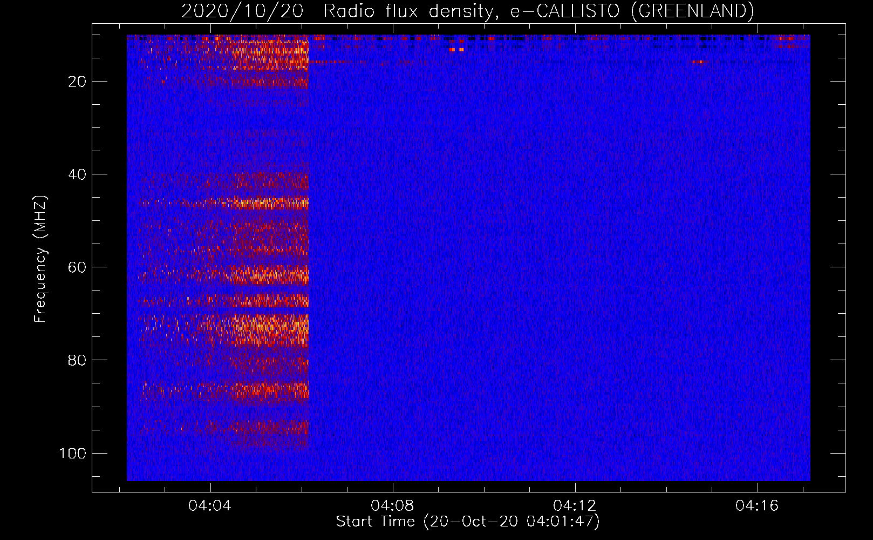Viewport: 873px width, 540px height.
Task: Click the 20 MHz frequency tick label
Action: pyautogui.click(x=77, y=82)
